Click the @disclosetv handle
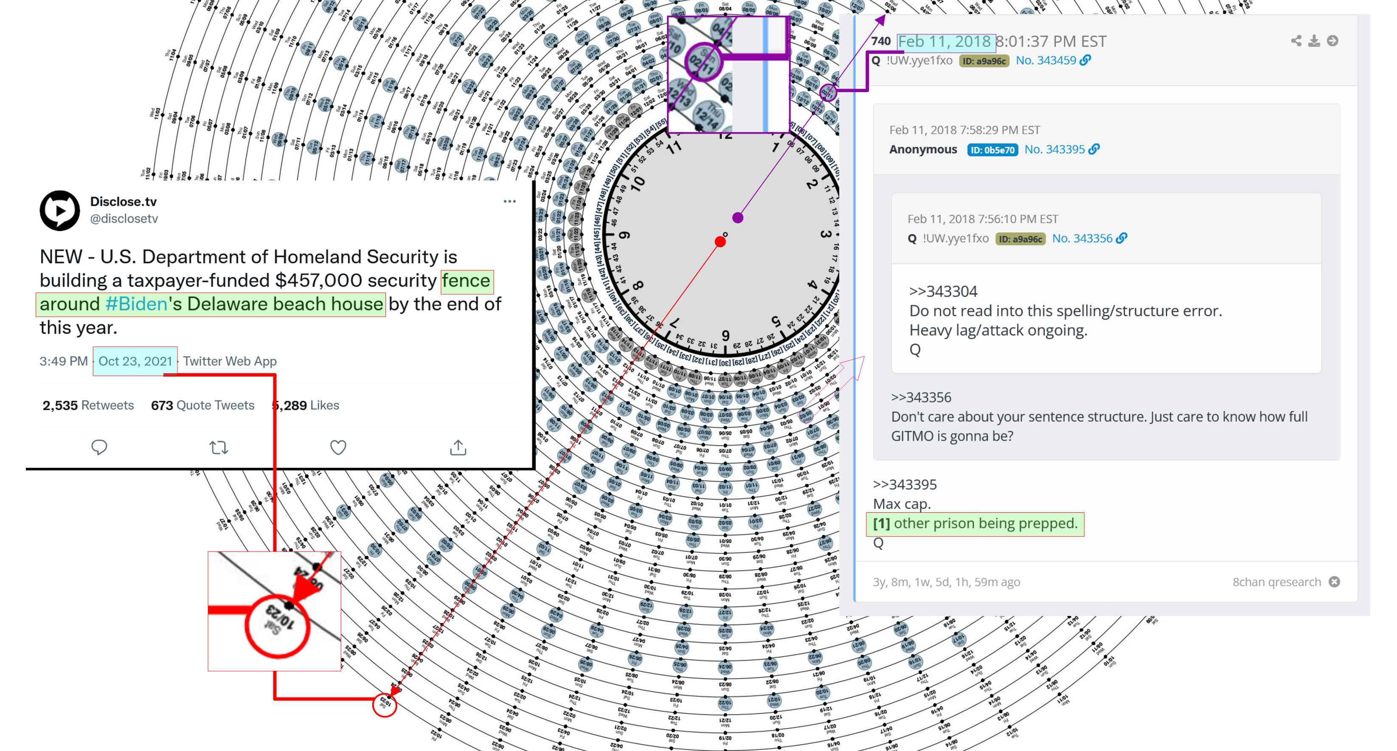The image size is (1397, 751). click(x=124, y=219)
